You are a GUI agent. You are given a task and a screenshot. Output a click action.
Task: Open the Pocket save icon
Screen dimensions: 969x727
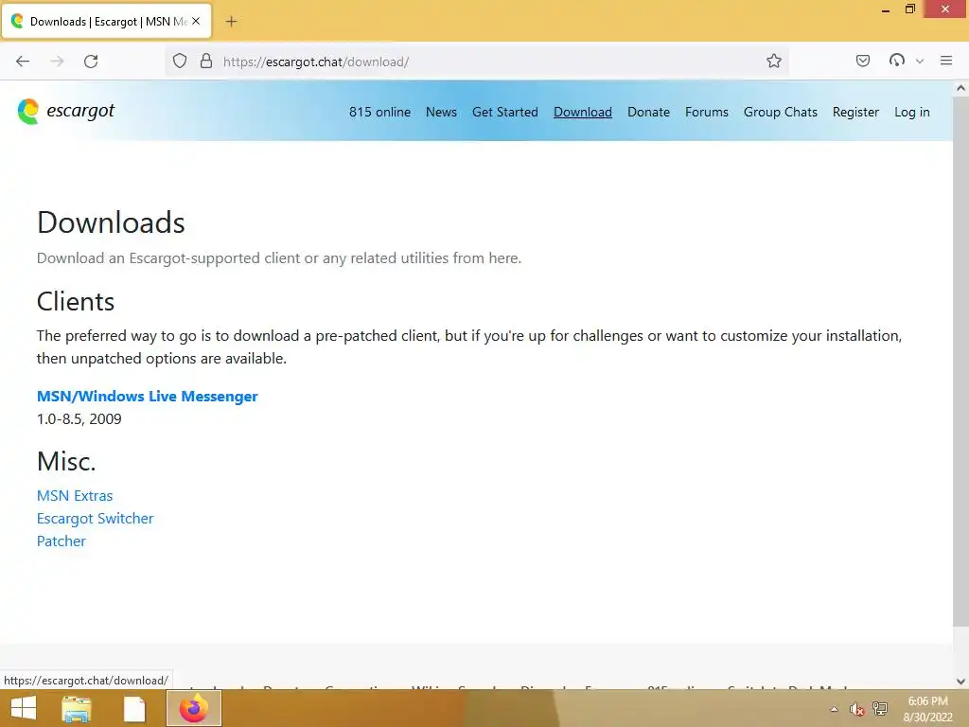[x=863, y=61]
